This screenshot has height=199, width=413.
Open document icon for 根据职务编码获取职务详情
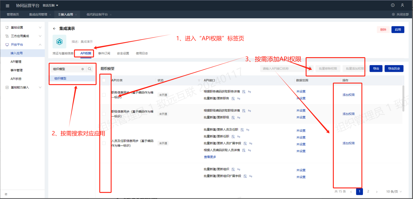pos(244,92)
